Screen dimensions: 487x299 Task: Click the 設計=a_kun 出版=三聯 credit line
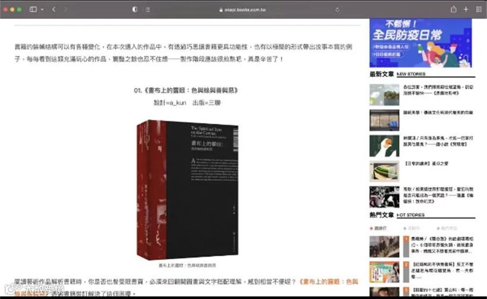tap(187, 103)
